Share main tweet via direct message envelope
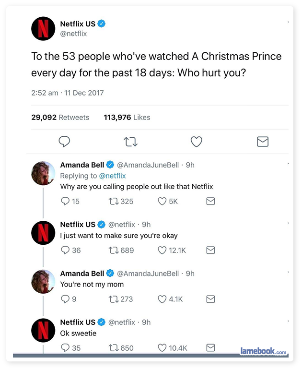This screenshot has width=302, height=370. [x=263, y=142]
